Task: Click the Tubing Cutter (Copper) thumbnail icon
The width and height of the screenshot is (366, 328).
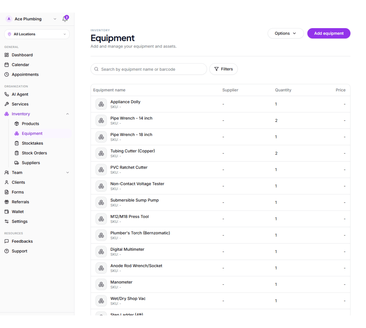Action: [101, 153]
